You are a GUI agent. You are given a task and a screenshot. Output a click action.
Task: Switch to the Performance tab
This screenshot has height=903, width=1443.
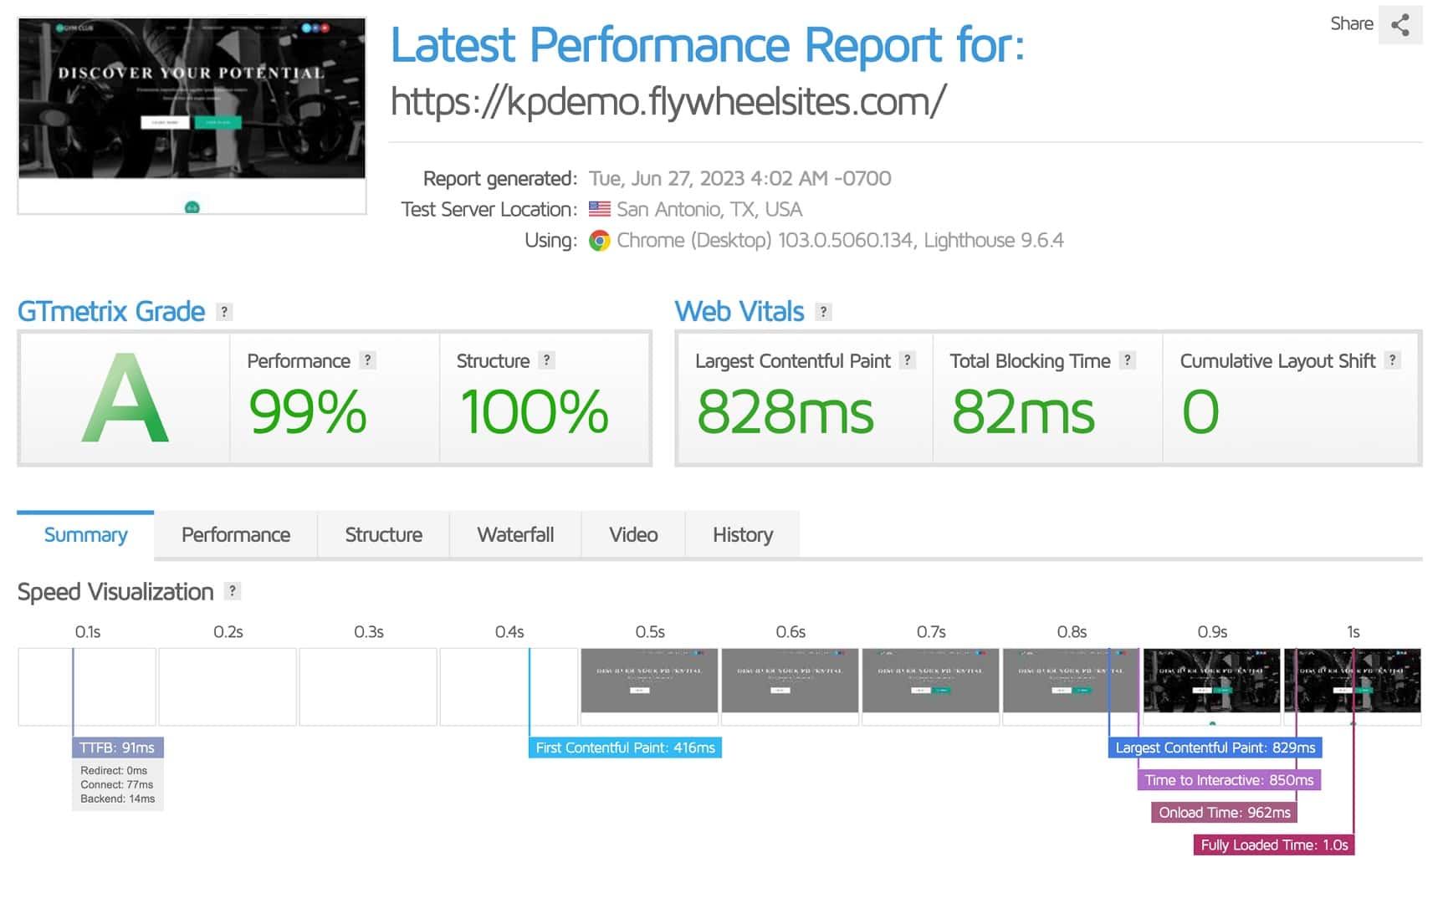coord(236,535)
